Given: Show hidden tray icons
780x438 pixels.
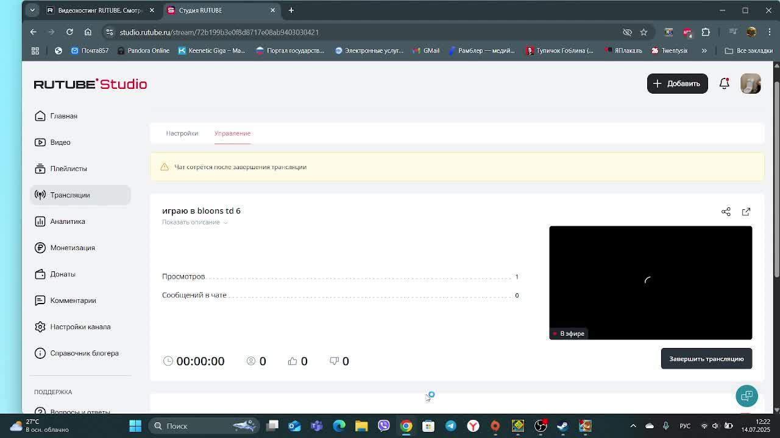Looking at the screenshot, I should coord(633,426).
